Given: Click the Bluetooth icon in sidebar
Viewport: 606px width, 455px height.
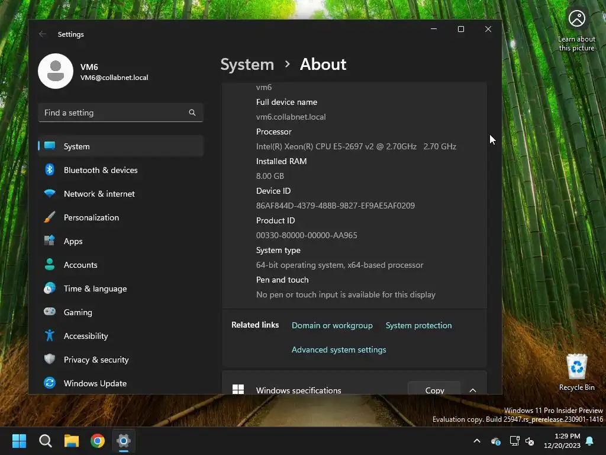Looking at the screenshot, I should pos(50,169).
